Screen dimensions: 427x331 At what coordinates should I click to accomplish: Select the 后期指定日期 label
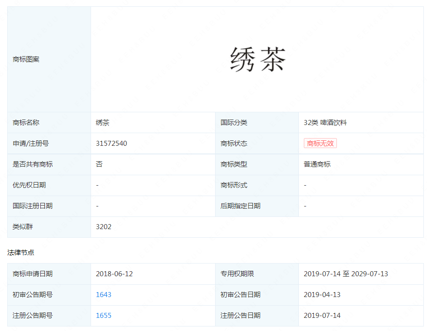[240, 206]
